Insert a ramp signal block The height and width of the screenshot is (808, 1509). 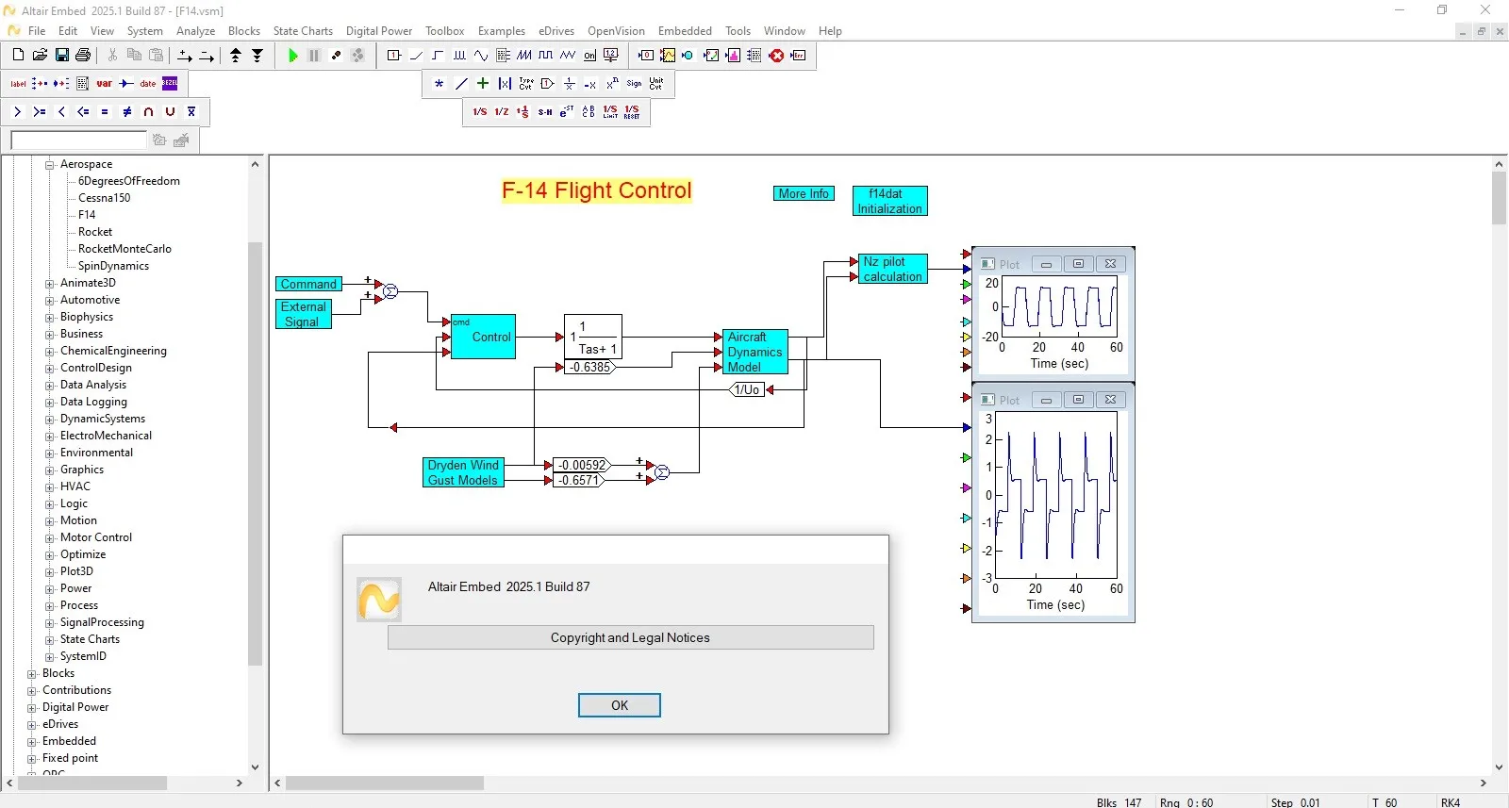(416, 56)
